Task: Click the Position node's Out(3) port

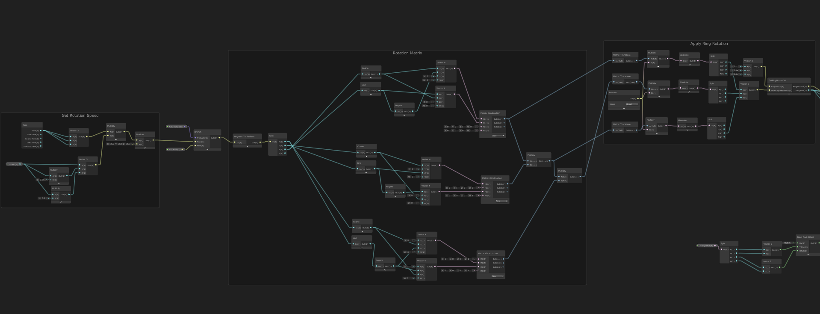Action: pos(638,98)
